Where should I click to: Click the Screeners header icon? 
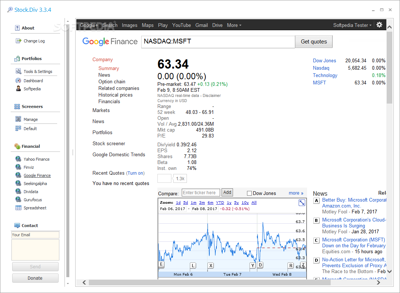(17, 107)
